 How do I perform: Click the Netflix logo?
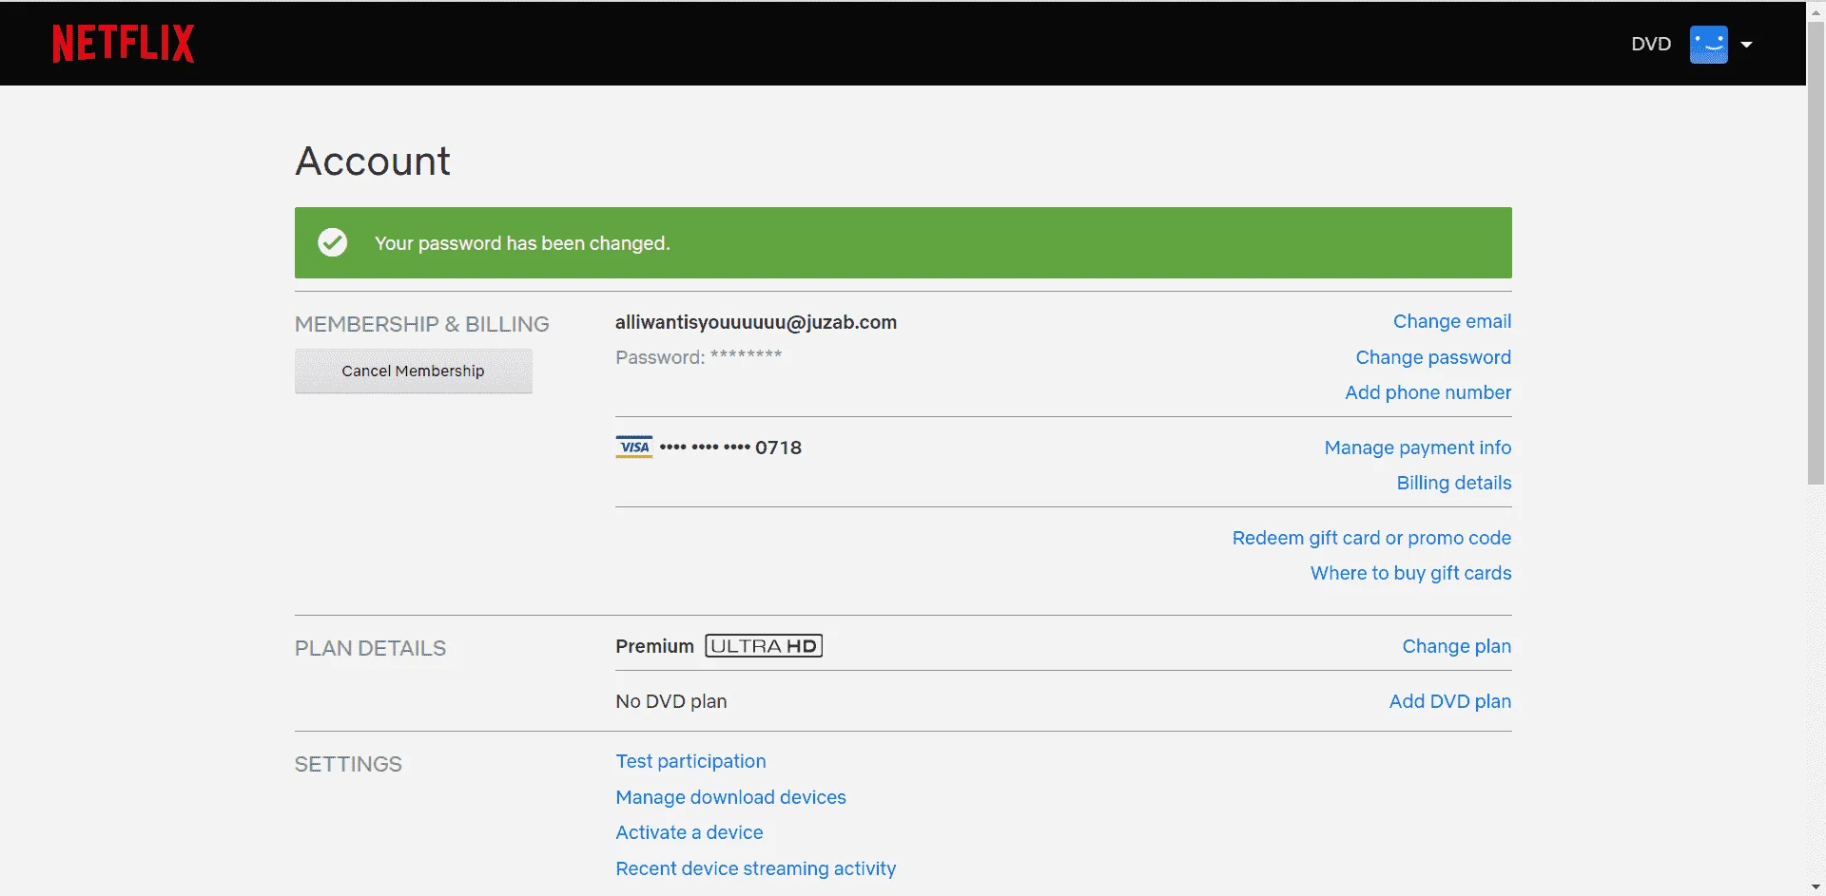[x=123, y=44]
